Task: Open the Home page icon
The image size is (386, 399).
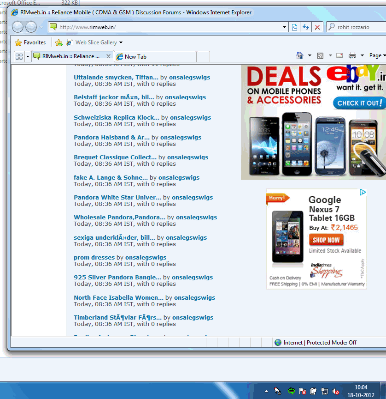Action: tap(300, 56)
